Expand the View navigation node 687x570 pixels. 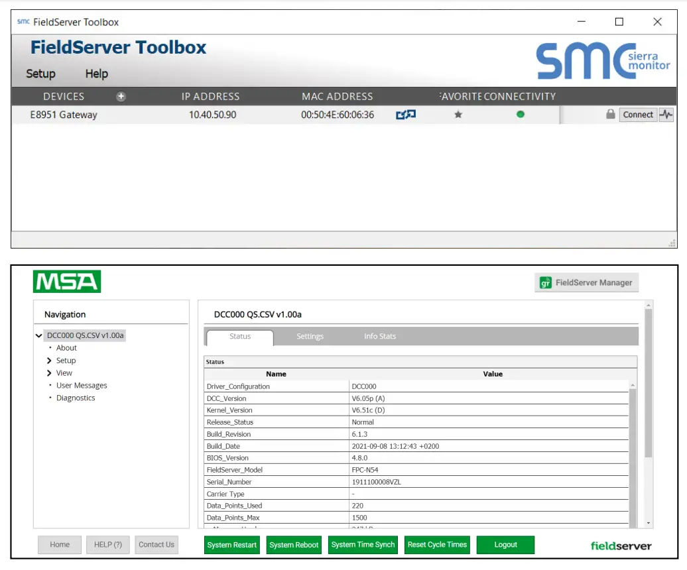tap(49, 373)
